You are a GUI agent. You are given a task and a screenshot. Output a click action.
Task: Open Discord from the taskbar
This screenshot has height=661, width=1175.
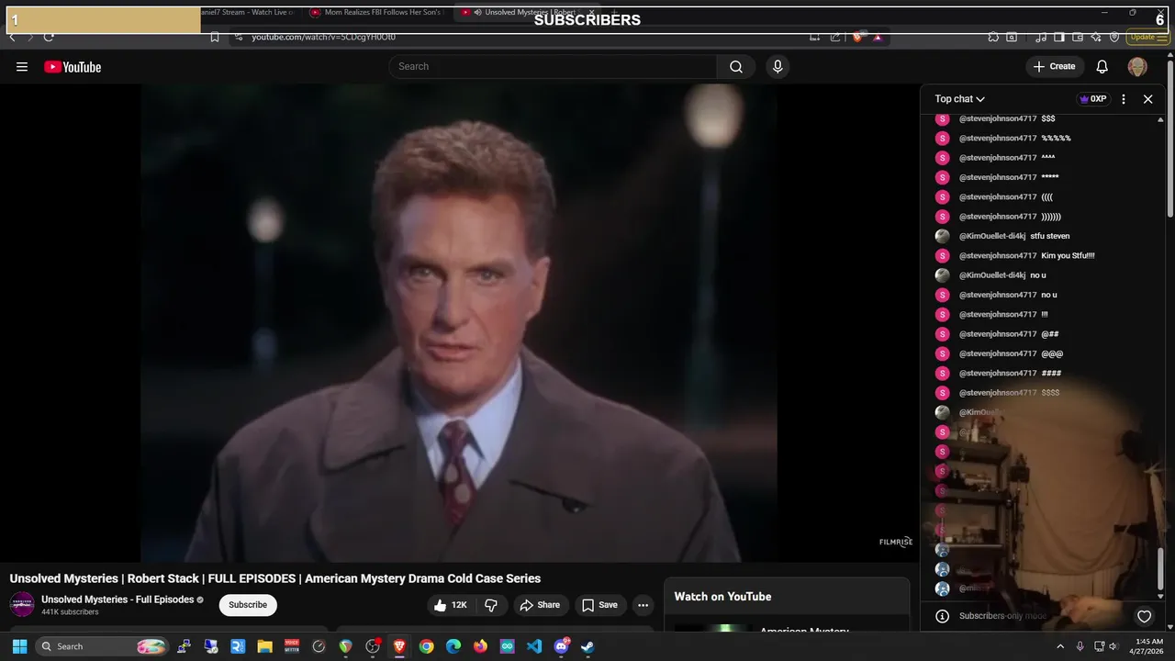tap(561, 646)
